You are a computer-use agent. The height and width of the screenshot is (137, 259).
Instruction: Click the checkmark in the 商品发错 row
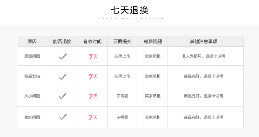(63, 77)
